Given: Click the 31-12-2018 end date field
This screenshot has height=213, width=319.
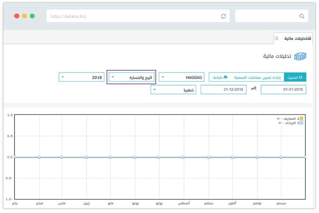Looking at the screenshot, I should tap(224, 90).
